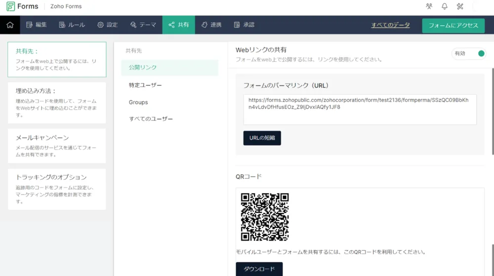The image size is (494, 276).
Task: Click the QR code image
Action: click(x=265, y=217)
